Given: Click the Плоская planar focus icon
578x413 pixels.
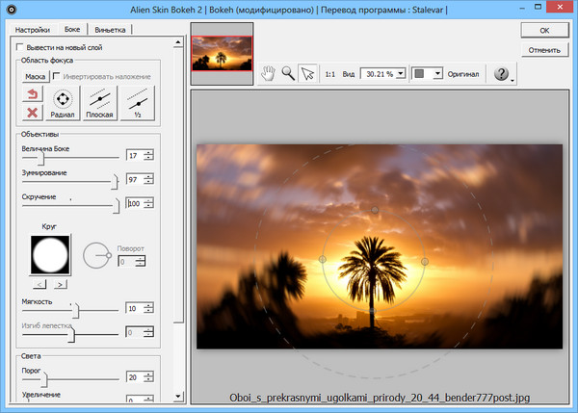Looking at the screenshot, I should click(x=99, y=101).
